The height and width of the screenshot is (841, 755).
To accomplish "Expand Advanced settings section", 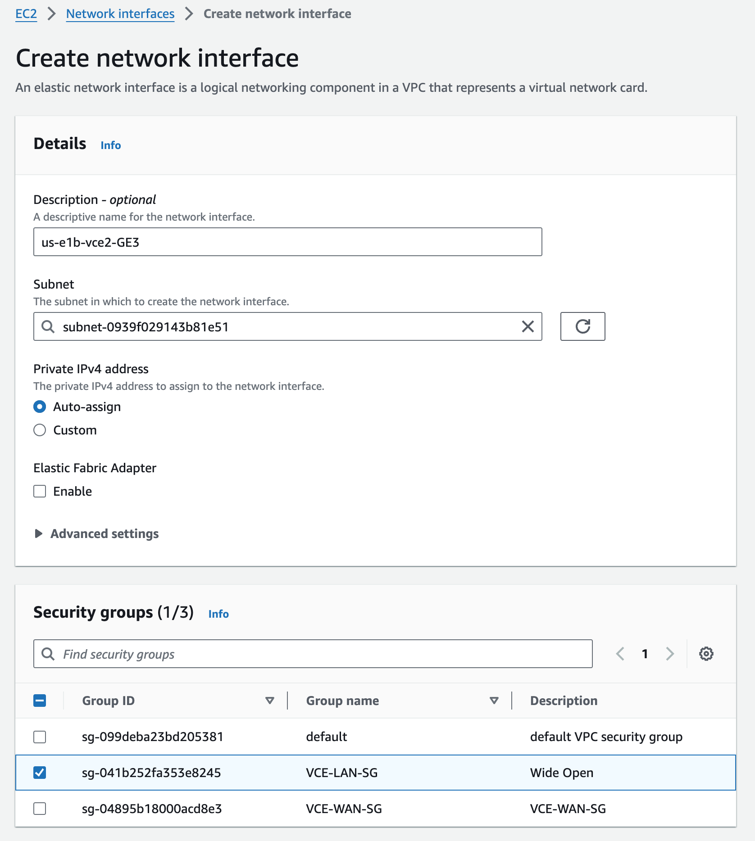I will point(96,534).
